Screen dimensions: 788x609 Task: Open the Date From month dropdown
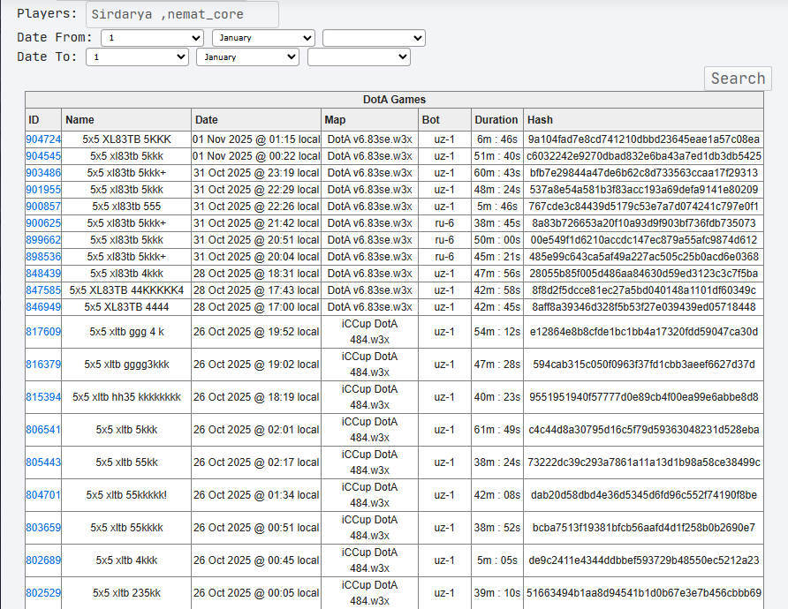[263, 38]
